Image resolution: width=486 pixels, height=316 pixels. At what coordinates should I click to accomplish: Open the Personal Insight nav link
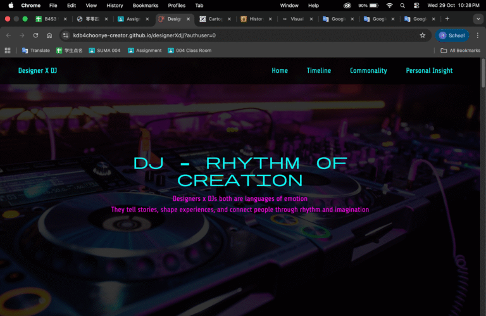[x=429, y=71]
